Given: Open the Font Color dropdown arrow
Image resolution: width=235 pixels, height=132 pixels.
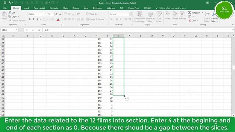Looking at the screenshot, I should (61, 19).
